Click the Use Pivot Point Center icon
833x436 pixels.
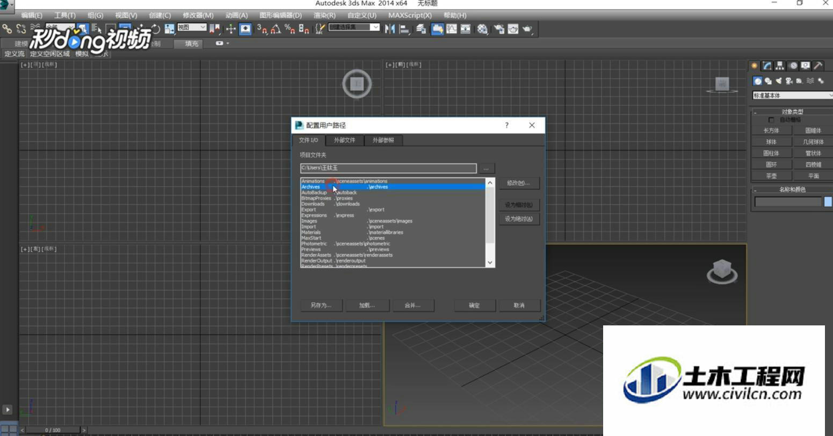[x=215, y=29]
